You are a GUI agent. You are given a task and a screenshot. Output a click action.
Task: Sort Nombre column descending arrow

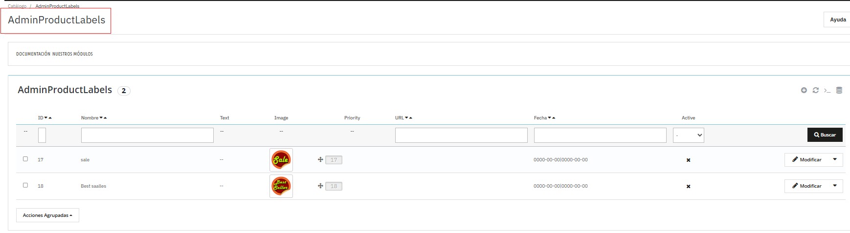101,118
